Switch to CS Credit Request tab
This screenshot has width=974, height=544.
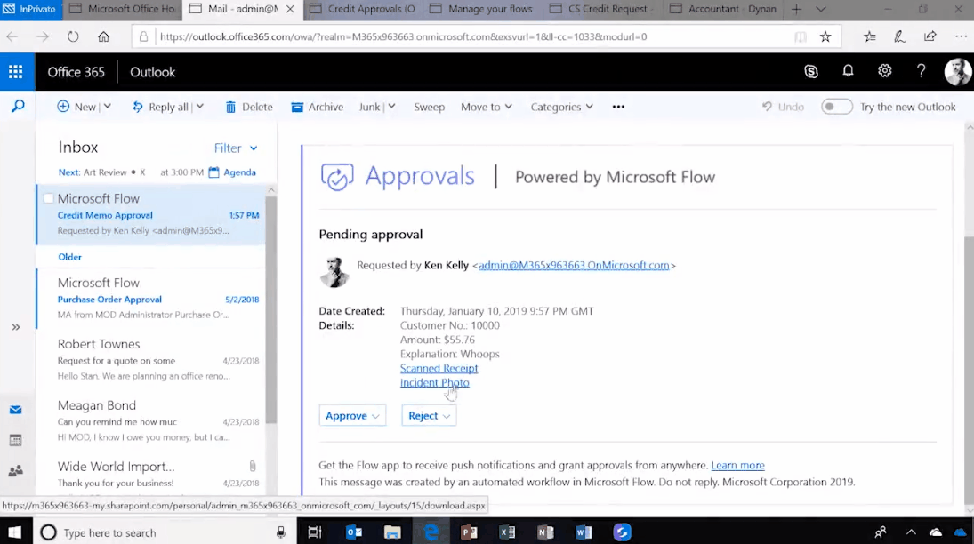coord(602,9)
